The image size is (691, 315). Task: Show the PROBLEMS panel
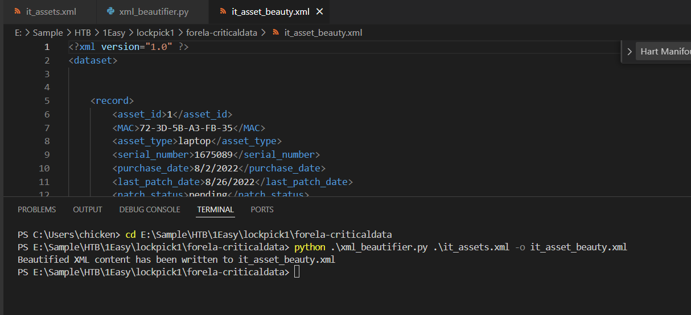pyautogui.click(x=36, y=209)
